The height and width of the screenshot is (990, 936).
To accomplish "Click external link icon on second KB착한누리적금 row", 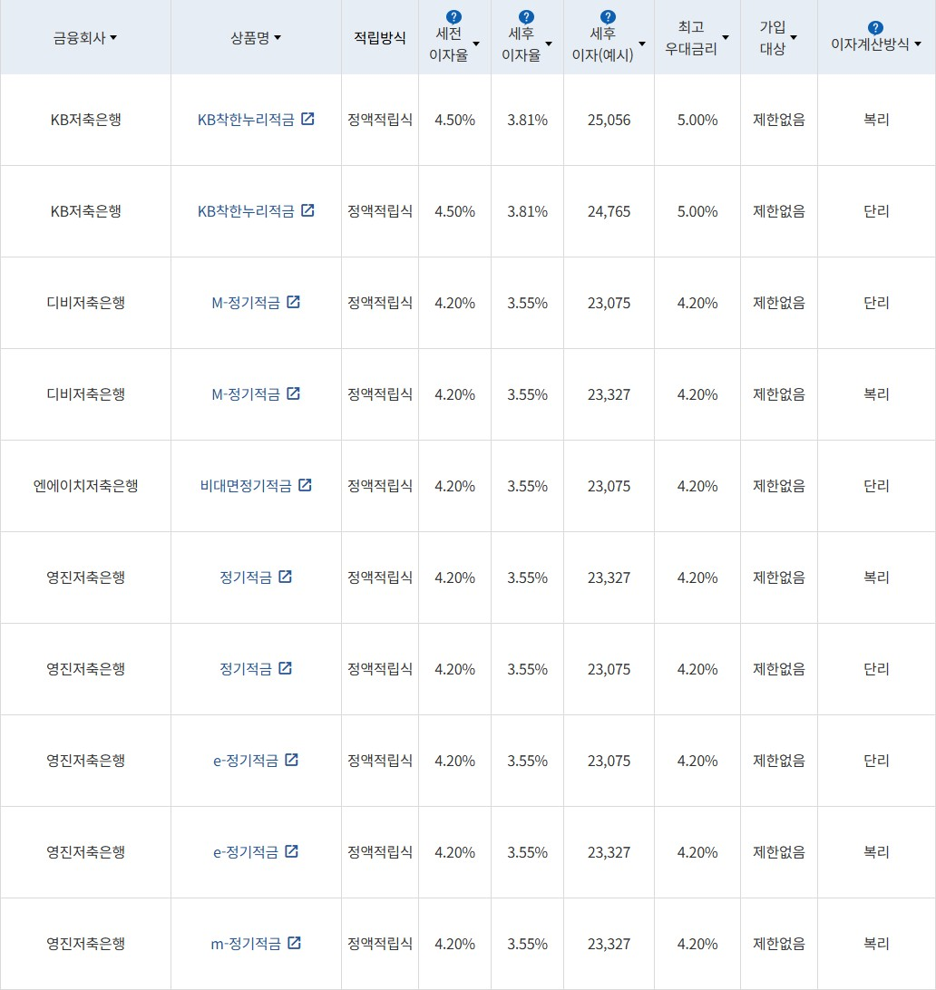I will click(x=307, y=209).
